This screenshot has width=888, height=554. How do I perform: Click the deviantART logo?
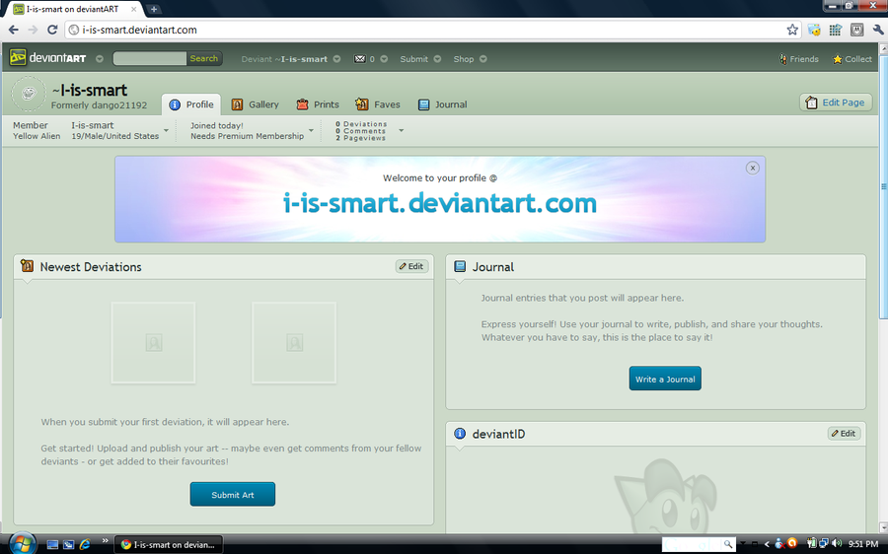click(x=48, y=58)
